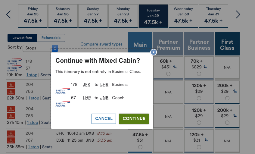This screenshot has width=255, height=154.
Task: Click the seat icon next to $829
Action: click(x=205, y=67)
